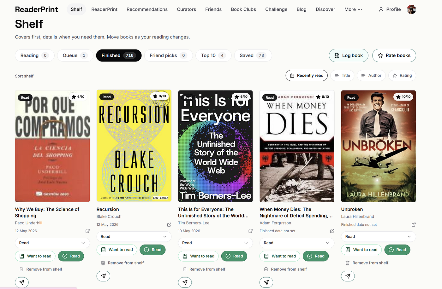Open status dropdown for Why We Buy
The height and width of the screenshot is (289, 442).
click(x=52, y=243)
